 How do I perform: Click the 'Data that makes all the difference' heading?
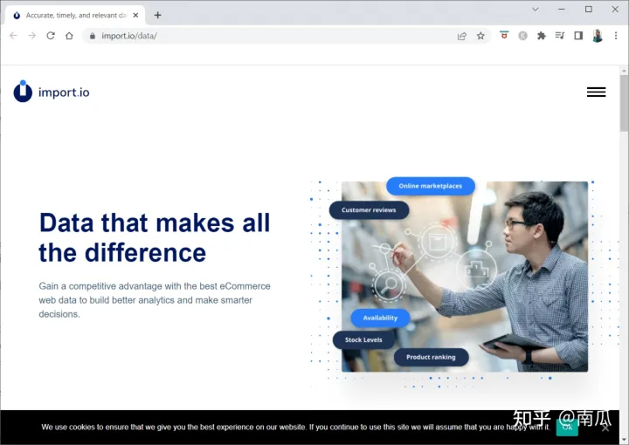(x=155, y=237)
